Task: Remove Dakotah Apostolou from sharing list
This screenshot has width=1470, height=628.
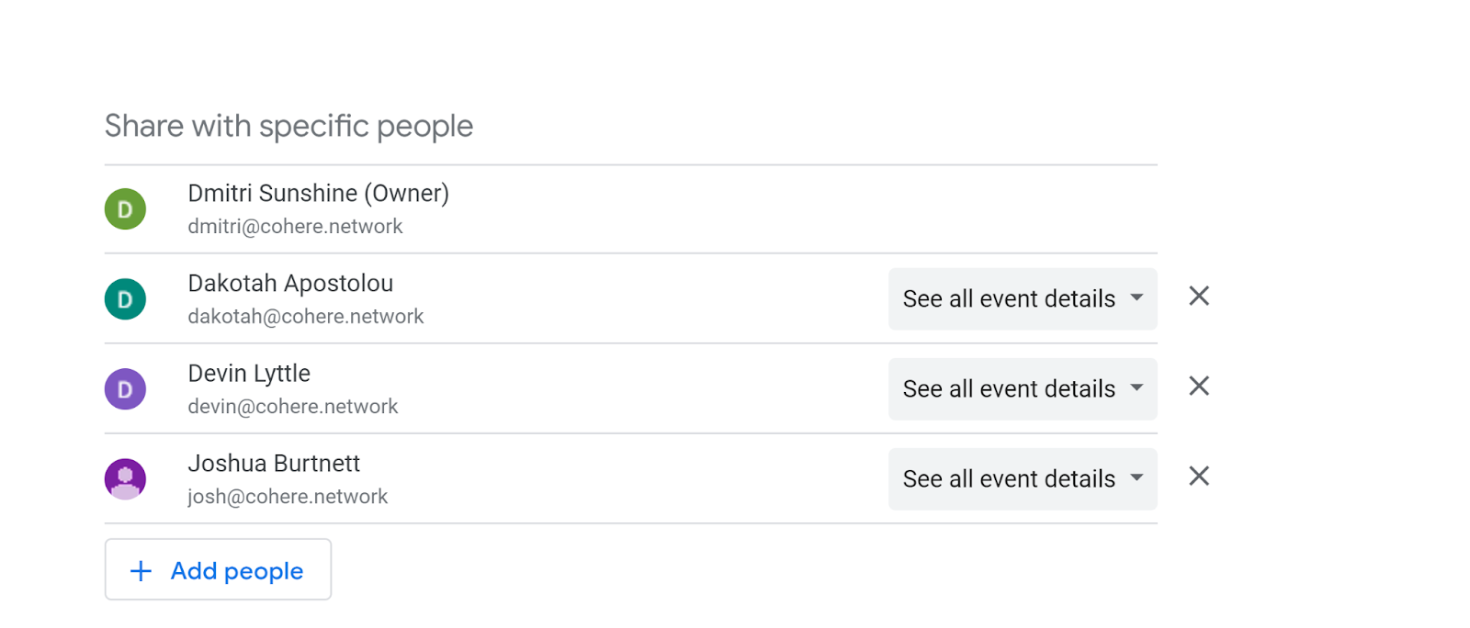Action: [1199, 297]
